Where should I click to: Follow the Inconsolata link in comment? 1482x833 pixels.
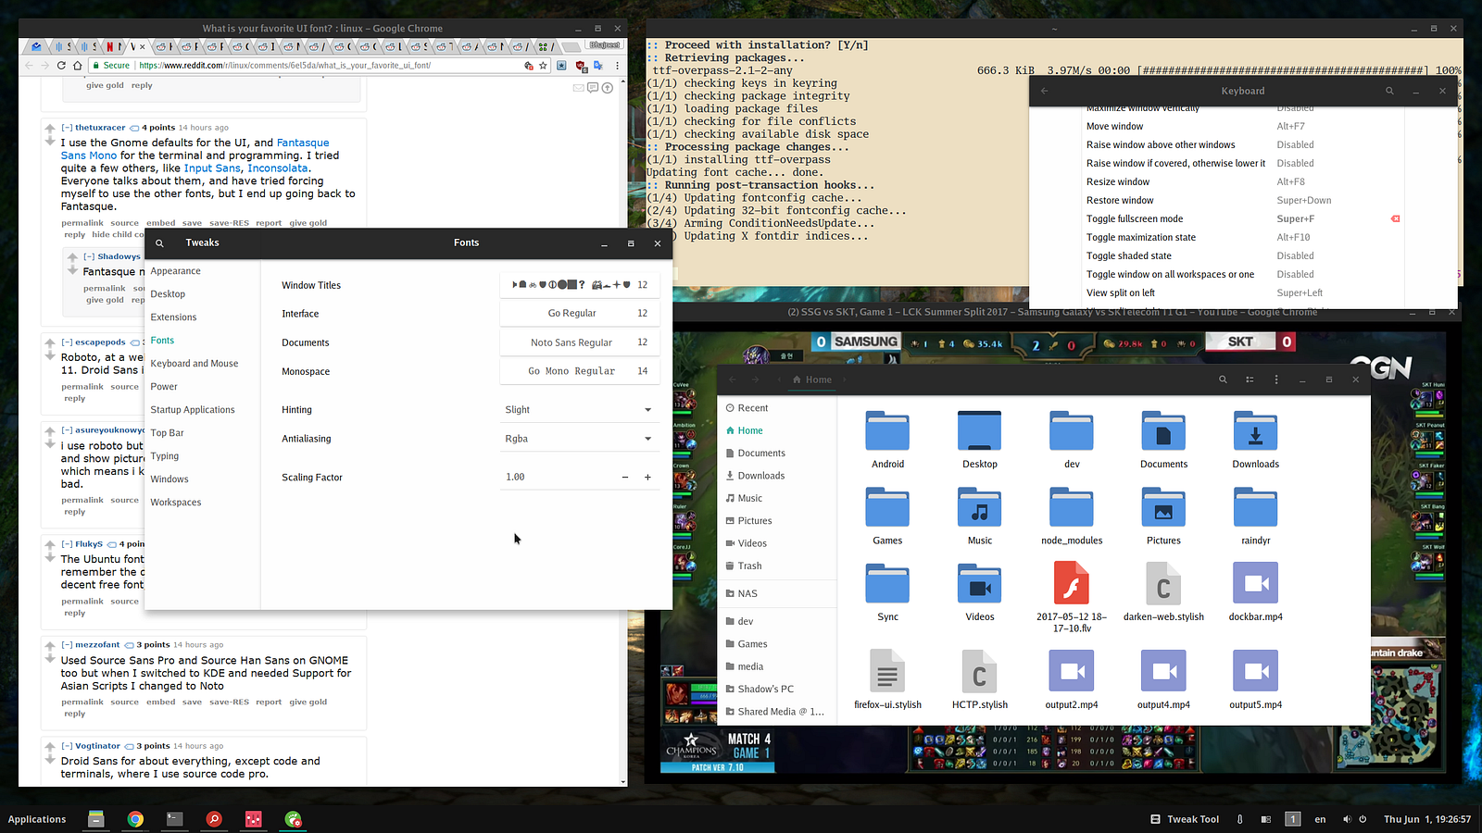tap(278, 168)
